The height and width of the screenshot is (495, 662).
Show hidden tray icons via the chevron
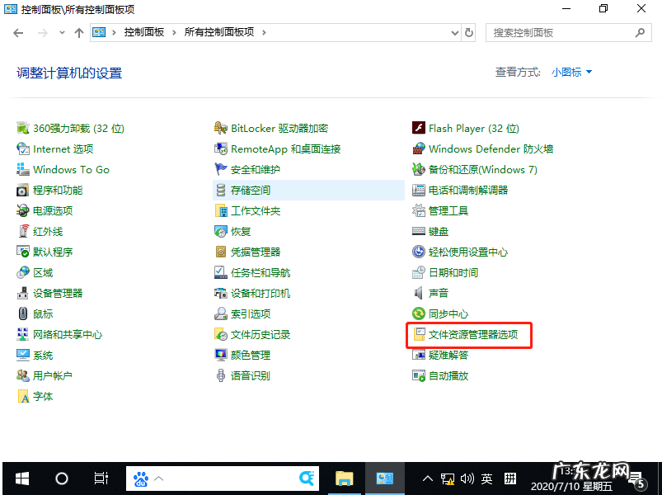(x=427, y=478)
